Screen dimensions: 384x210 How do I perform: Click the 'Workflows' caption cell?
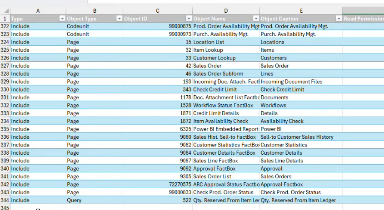[x=301, y=105]
